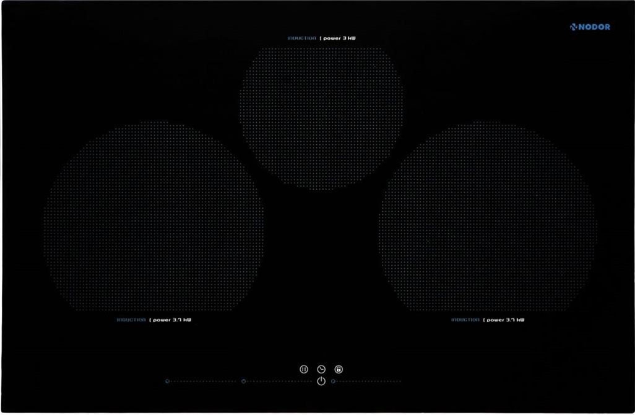
Task: Set the middle zone slider to mid level
Action: tap(279, 382)
